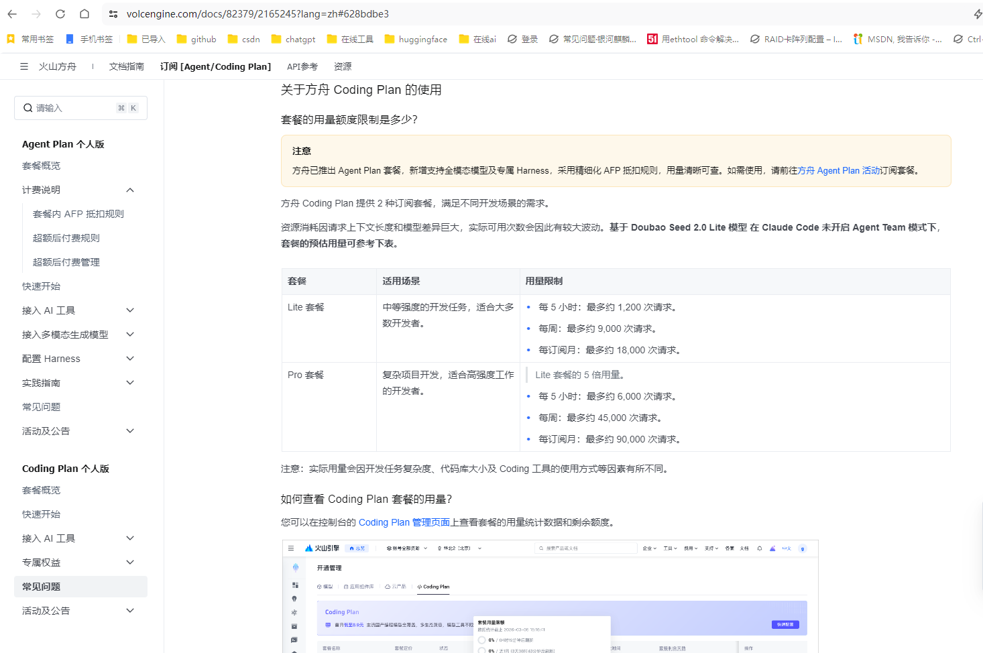
Task: Switch to the 订阅 [Agent/Coding Plan] tab
Action: point(216,66)
